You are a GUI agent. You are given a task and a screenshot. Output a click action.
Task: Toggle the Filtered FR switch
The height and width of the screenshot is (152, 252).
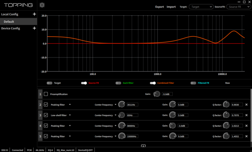coord(193,83)
